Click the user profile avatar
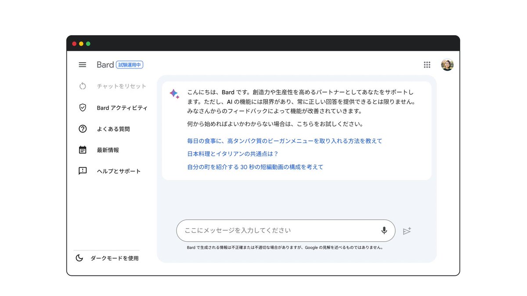This screenshot has width=527, height=296. [x=447, y=65]
